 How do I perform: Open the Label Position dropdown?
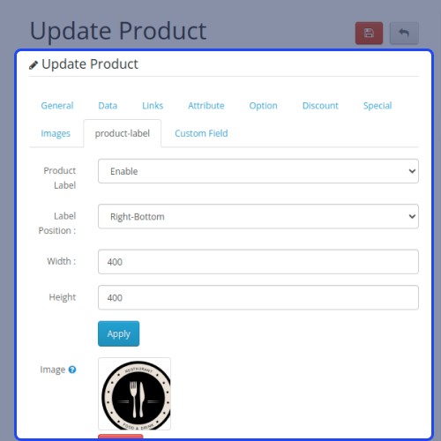(x=258, y=216)
